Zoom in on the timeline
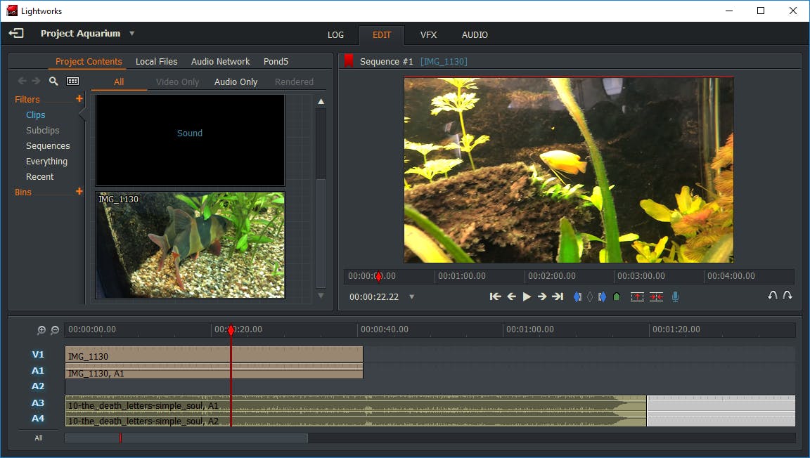This screenshot has width=810, height=458. point(41,330)
